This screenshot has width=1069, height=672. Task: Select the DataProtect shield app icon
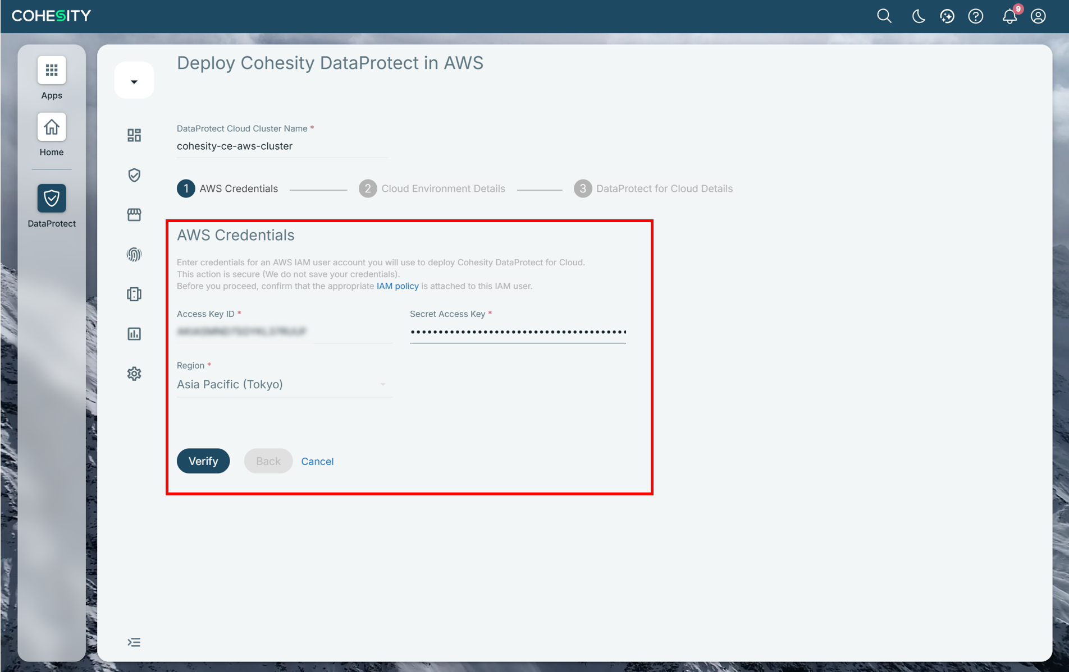pos(52,198)
